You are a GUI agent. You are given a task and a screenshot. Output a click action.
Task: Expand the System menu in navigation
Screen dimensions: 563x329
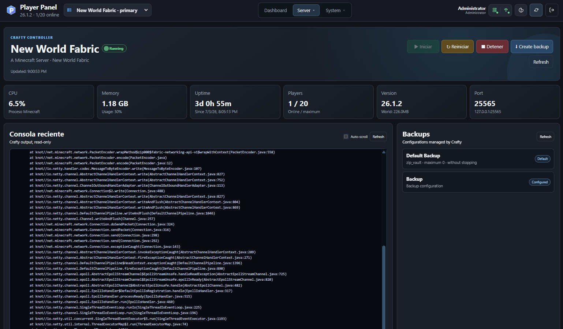click(x=335, y=10)
